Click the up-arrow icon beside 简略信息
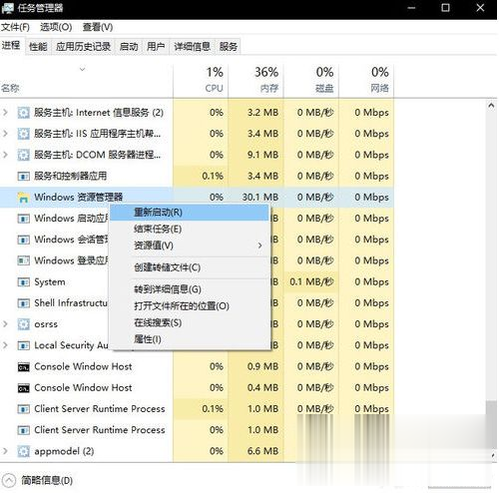Screen dimensions: 499x493 click(9, 480)
